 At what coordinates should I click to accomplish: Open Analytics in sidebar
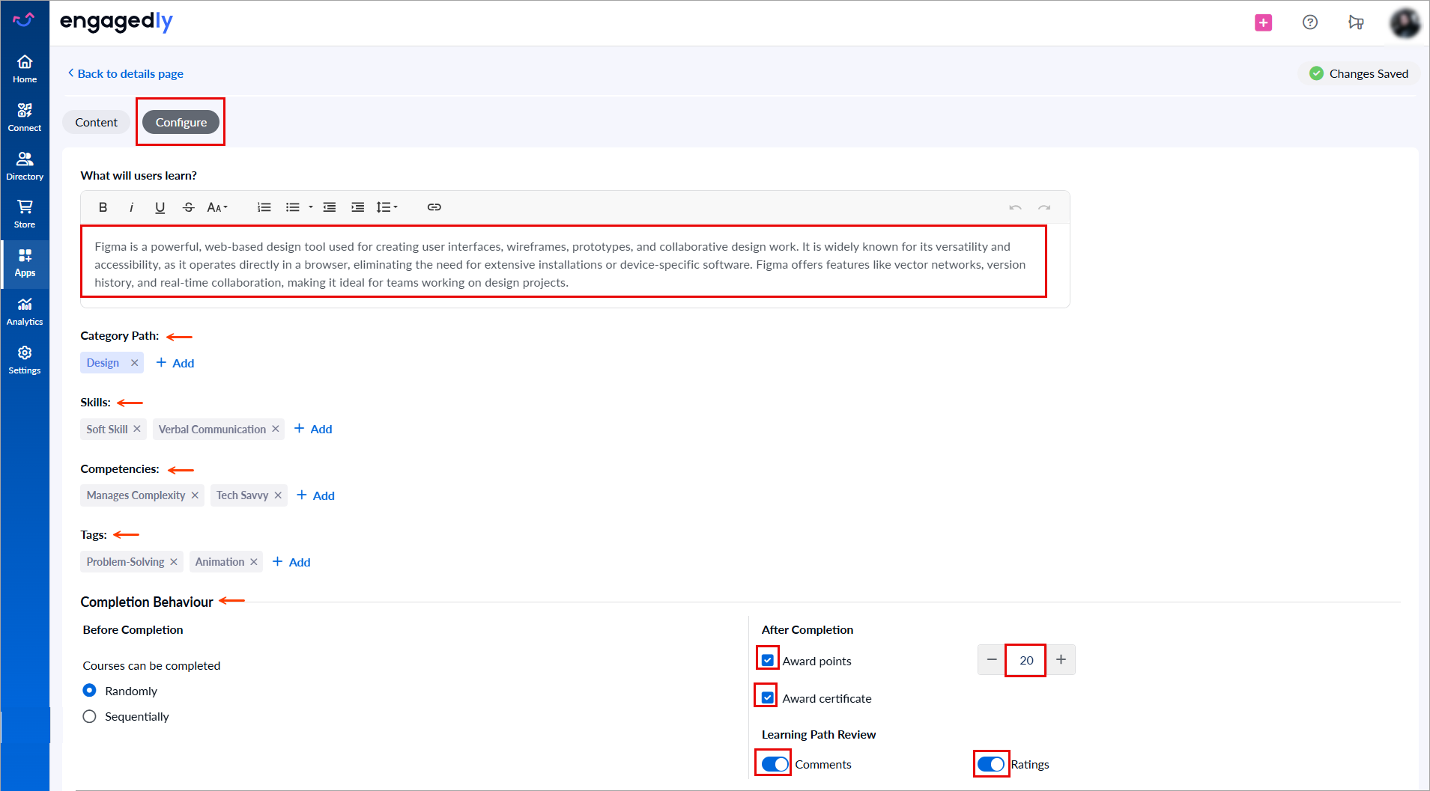point(25,311)
